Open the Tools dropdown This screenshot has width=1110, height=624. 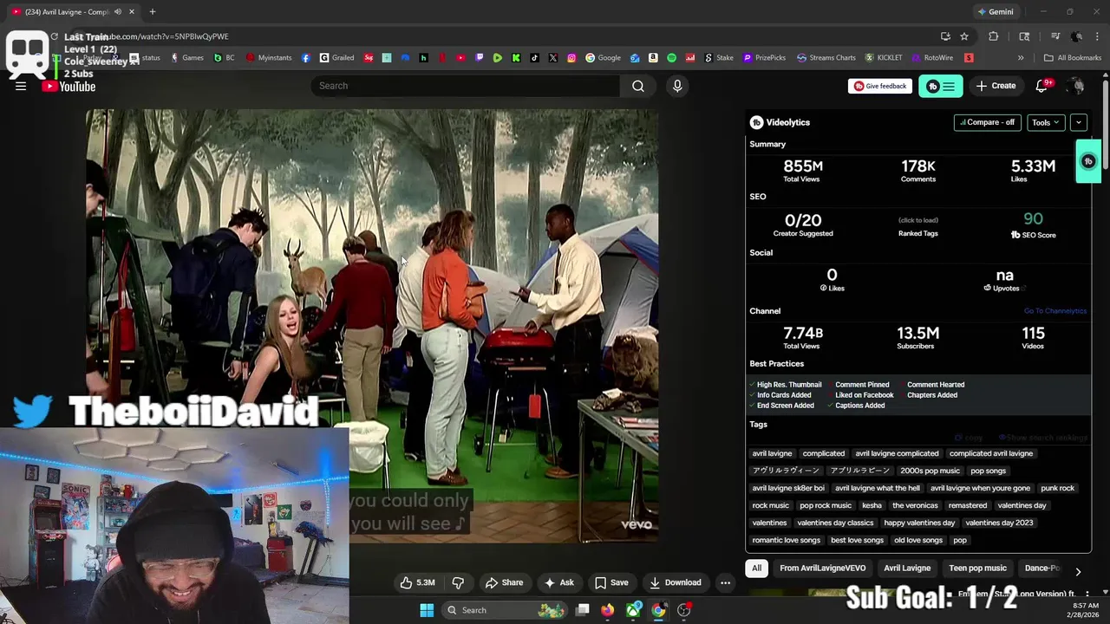tap(1046, 122)
